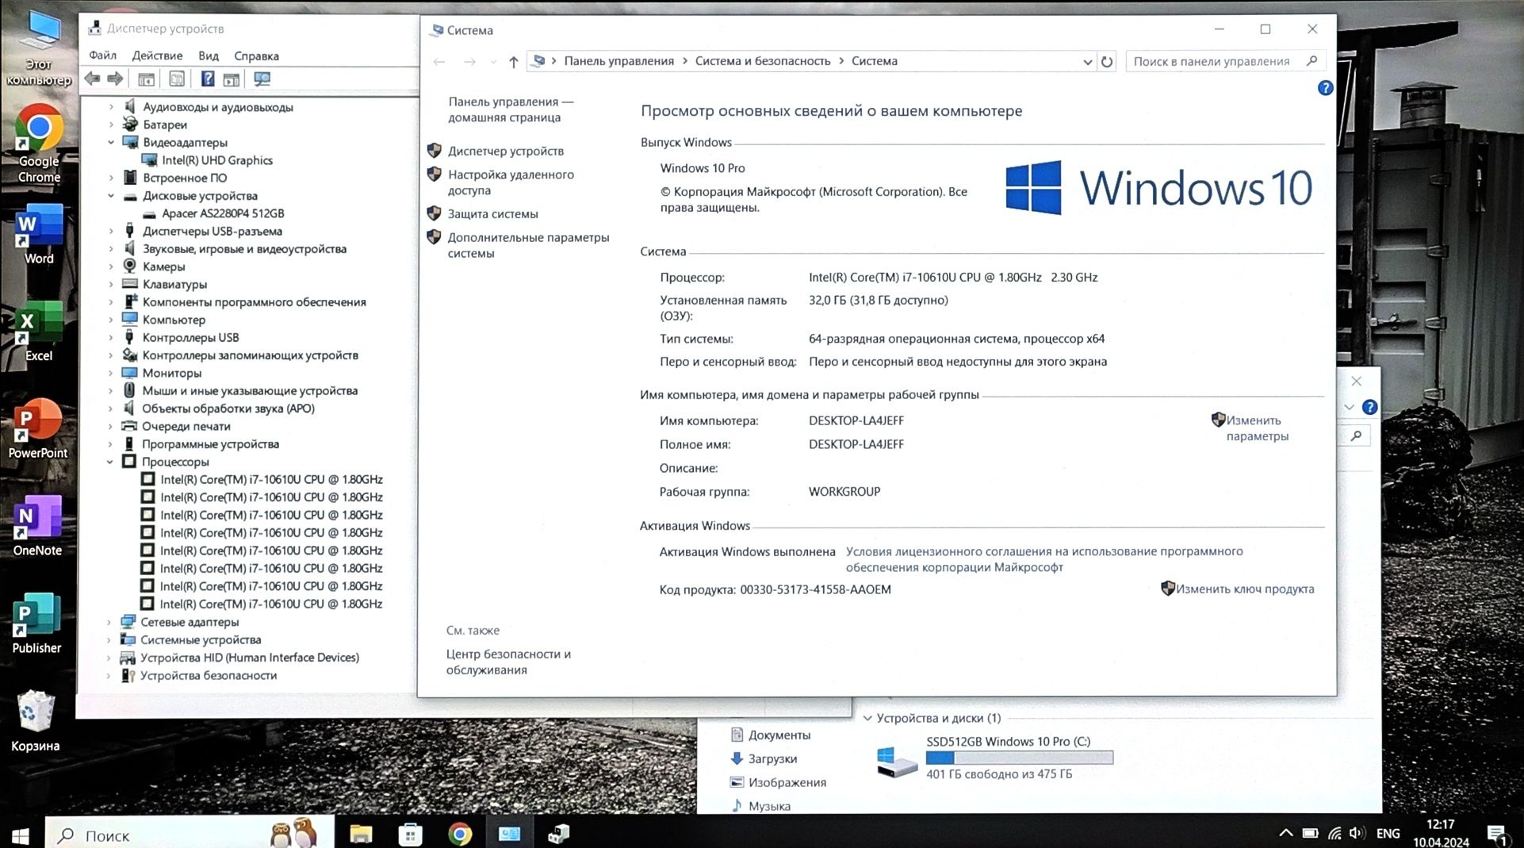Open the PowerPoint desktop shortcut

(38, 429)
